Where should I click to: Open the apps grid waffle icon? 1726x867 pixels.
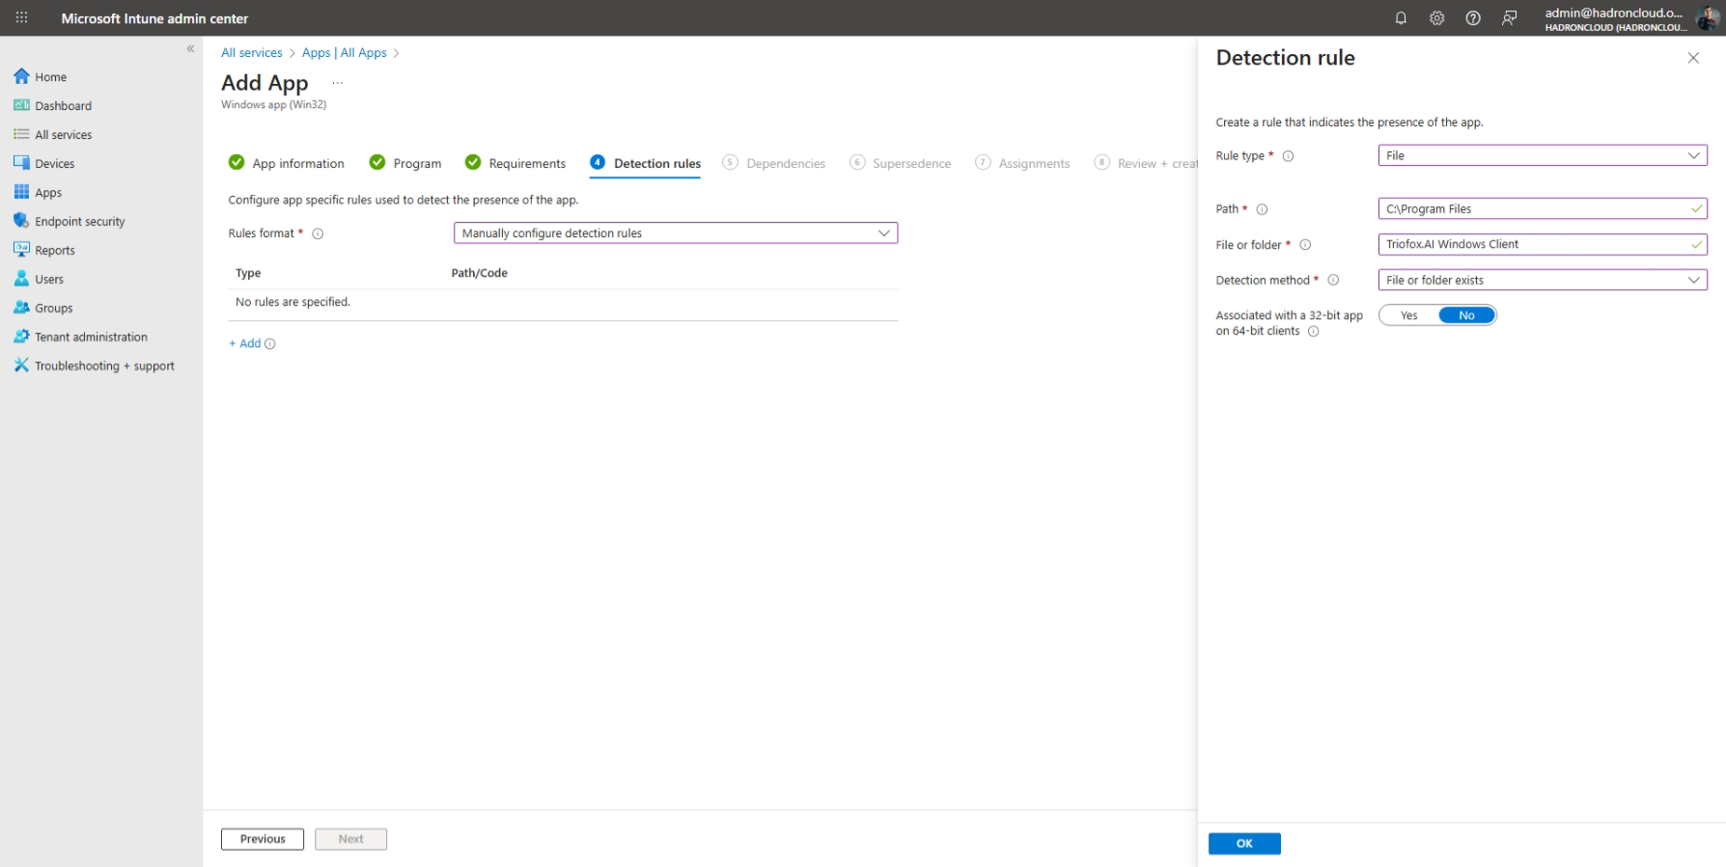point(21,18)
